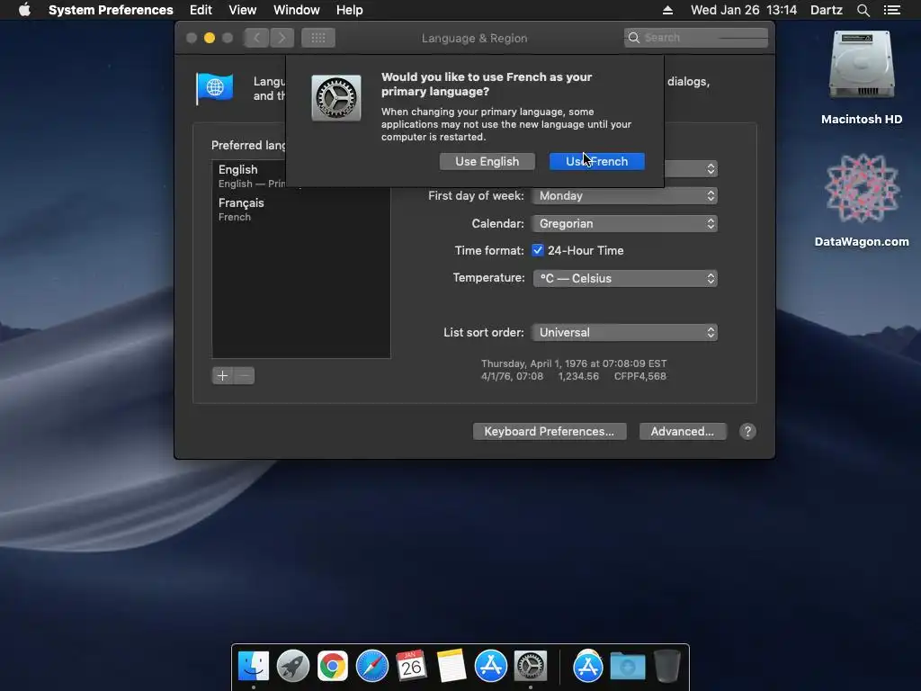Open Finder from the Dock
This screenshot has height=691, width=921.
tap(253, 666)
